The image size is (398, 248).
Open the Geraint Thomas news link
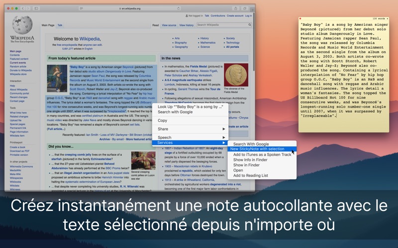188,89
